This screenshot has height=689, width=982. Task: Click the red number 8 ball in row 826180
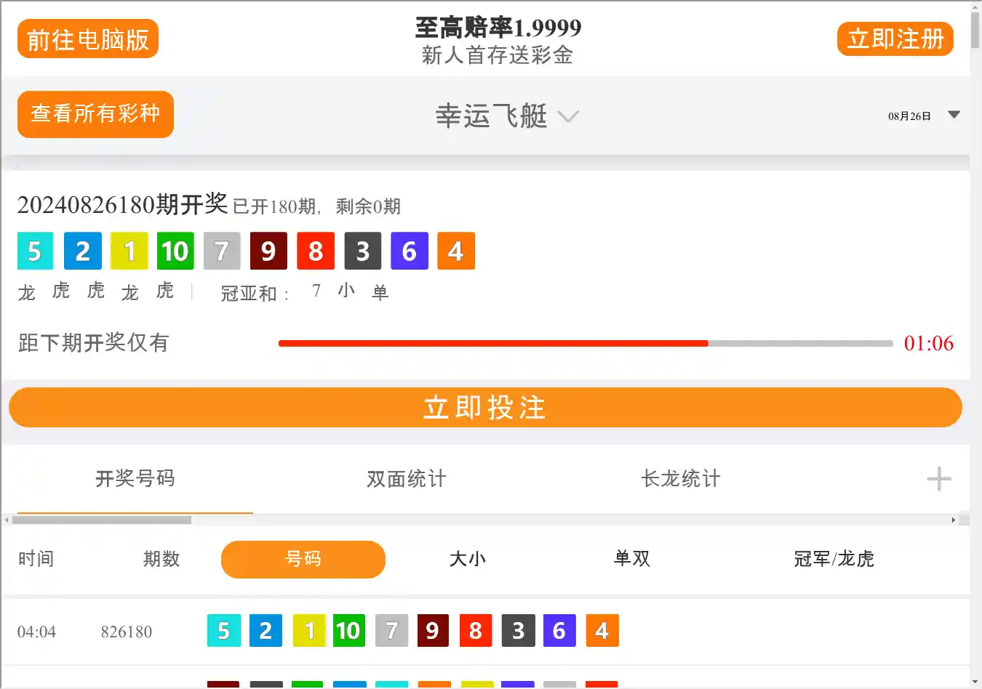(475, 631)
